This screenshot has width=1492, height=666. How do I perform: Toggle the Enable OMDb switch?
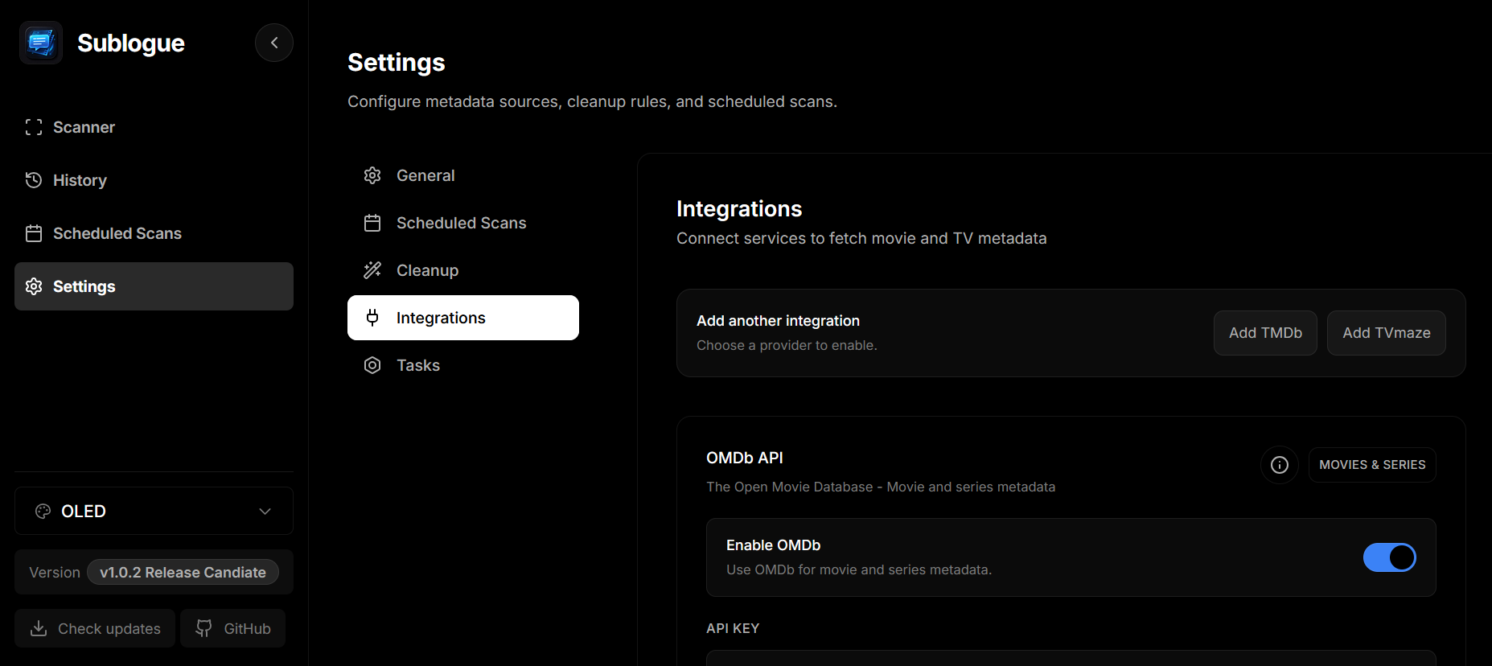click(x=1389, y=557)
